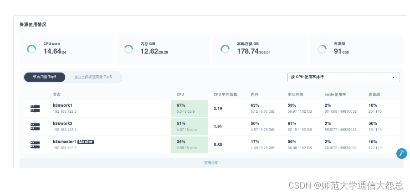Open node k8swork1
410x194 pixels.
[62, 105]
